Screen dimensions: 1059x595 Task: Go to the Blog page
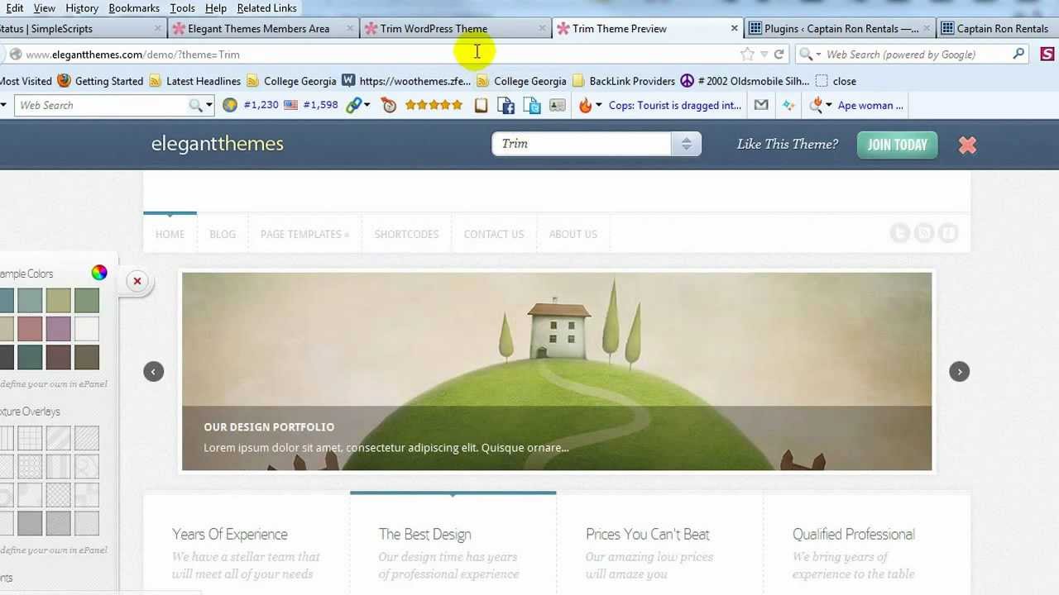223,234
